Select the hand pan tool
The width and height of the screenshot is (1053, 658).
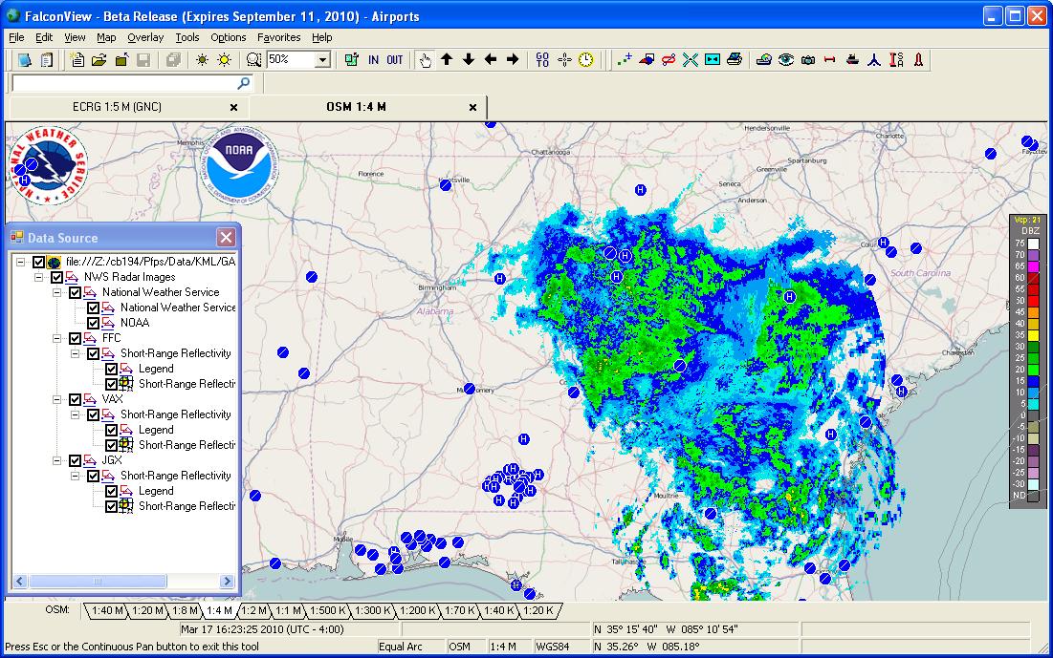click(426, 59)
